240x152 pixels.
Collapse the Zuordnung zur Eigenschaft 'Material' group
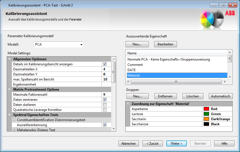click(x=128, y=104)
